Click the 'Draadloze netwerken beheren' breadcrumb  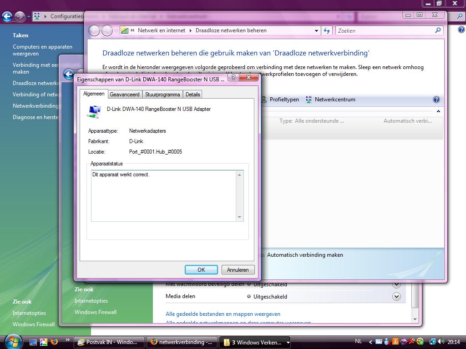tap(231, 30)
